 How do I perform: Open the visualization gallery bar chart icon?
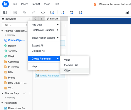click(127, 12)
